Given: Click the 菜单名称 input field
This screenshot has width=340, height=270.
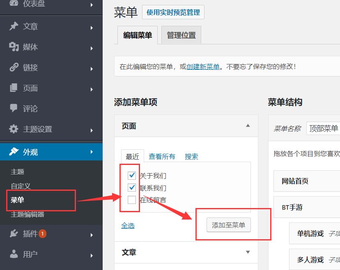Looking at the screenshot, I should pyautogui.click(x=323, y=128).
